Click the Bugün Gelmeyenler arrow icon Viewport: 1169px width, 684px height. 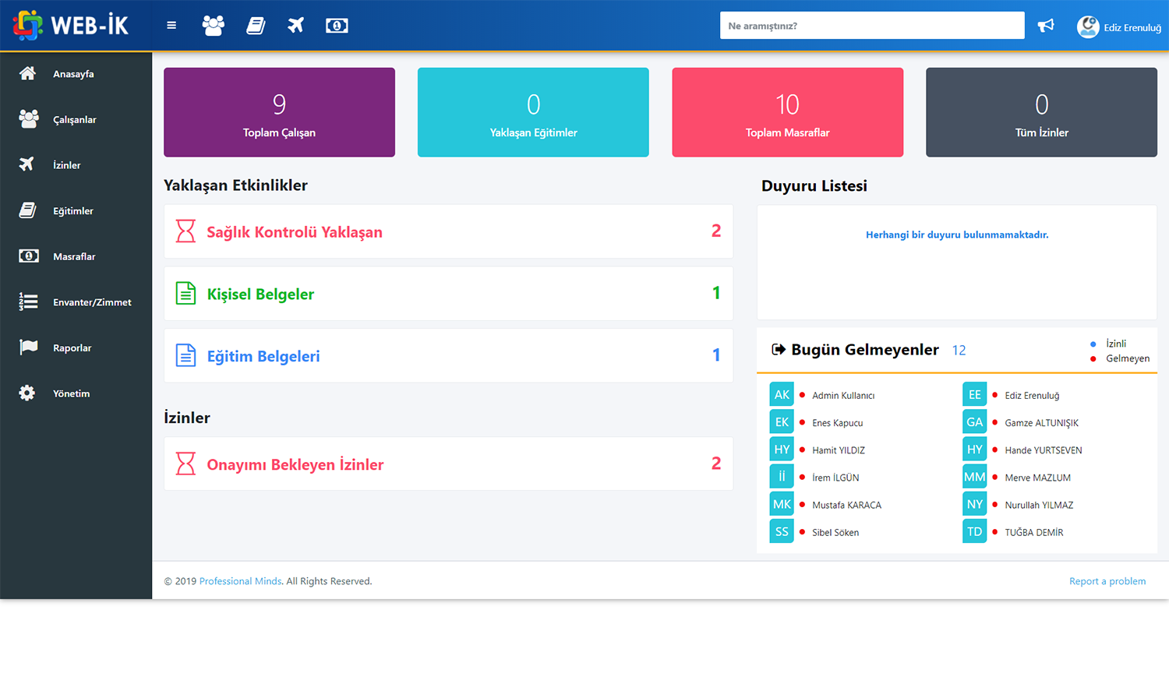(778, 350)
